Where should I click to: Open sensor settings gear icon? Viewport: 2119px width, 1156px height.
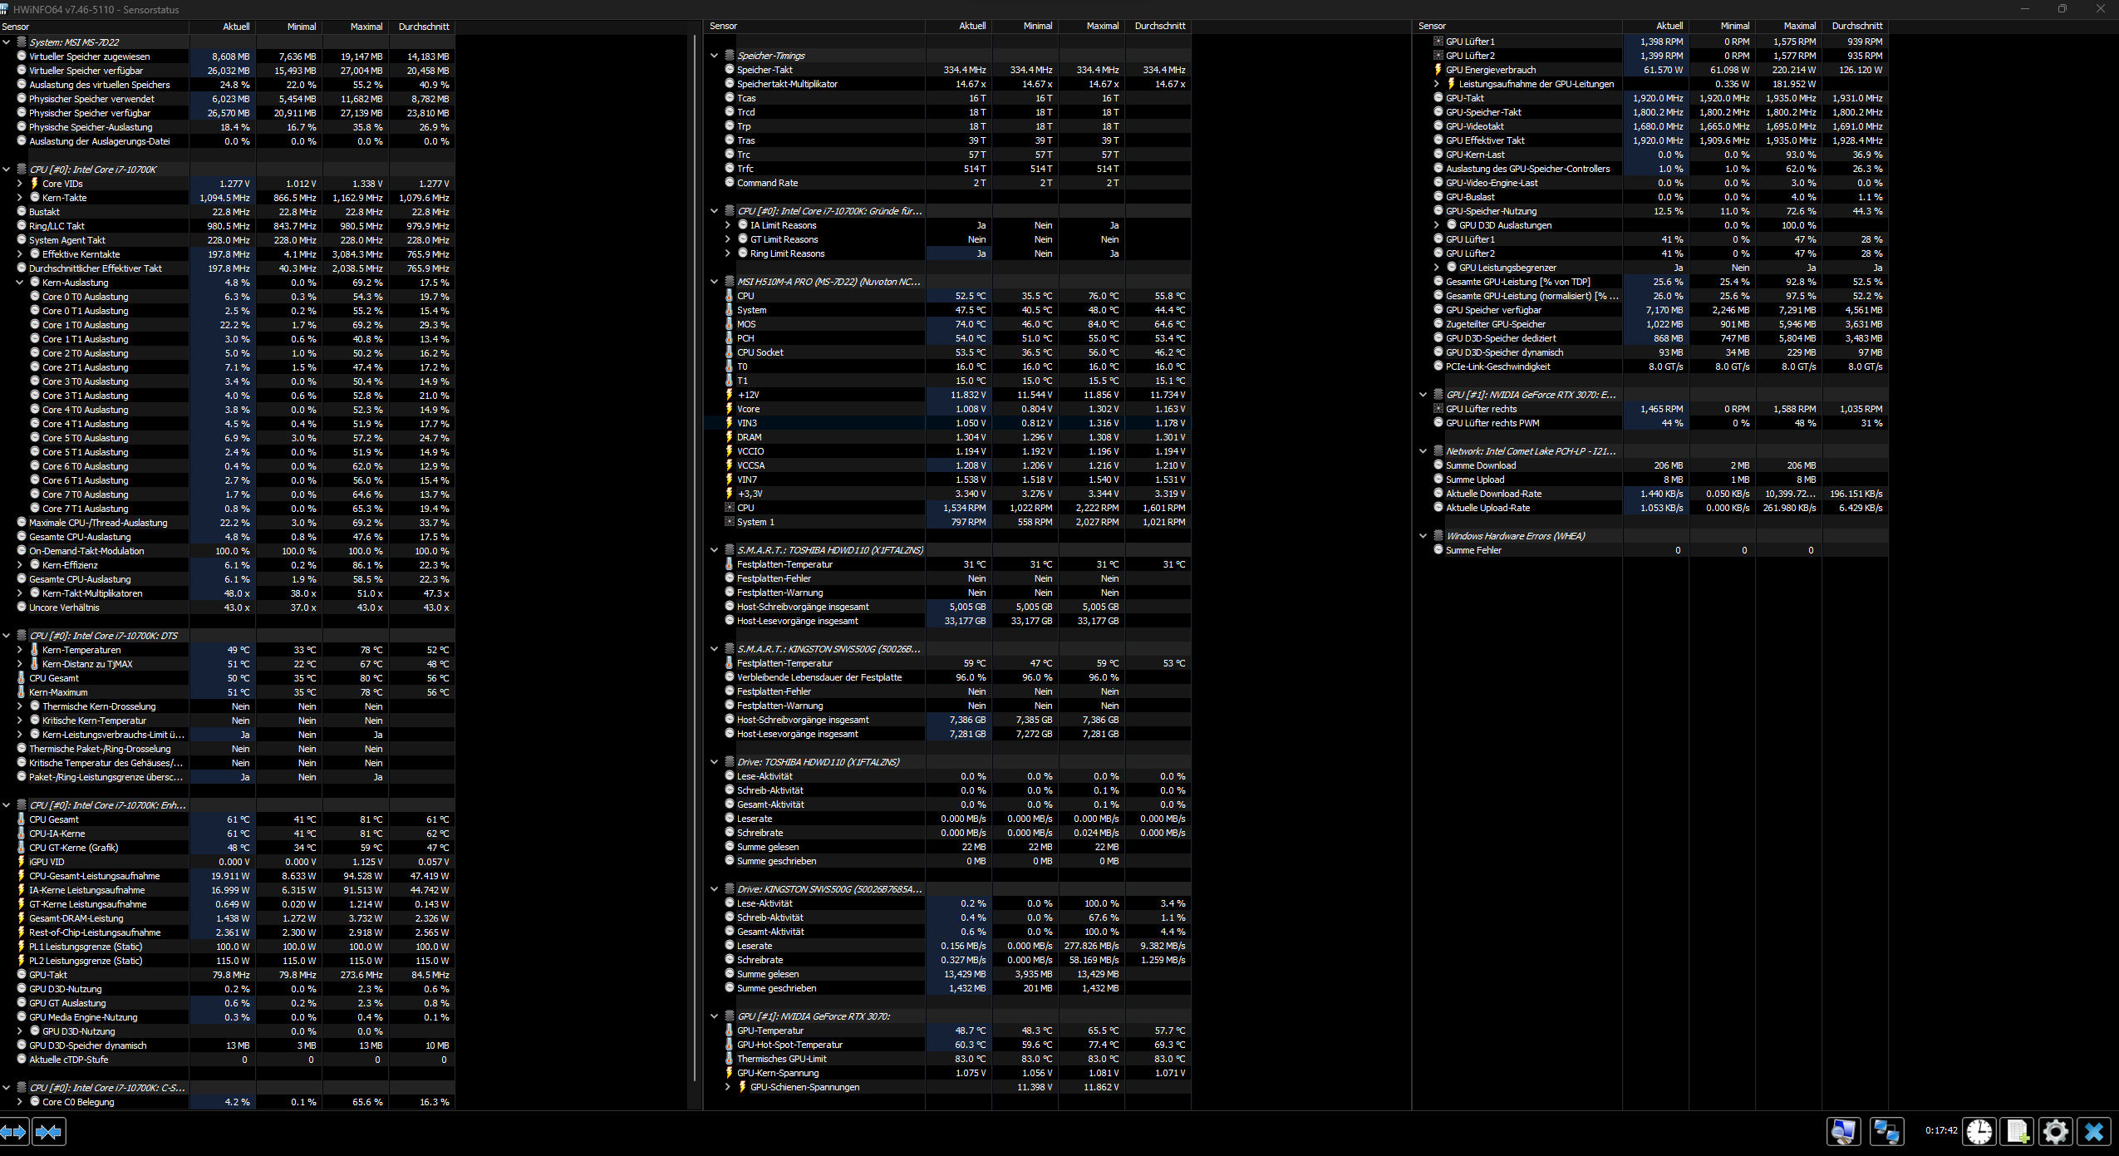[x=2056, y=1131]
